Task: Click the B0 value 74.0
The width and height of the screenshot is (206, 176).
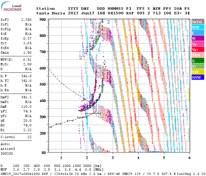Action: coord(27,126)
